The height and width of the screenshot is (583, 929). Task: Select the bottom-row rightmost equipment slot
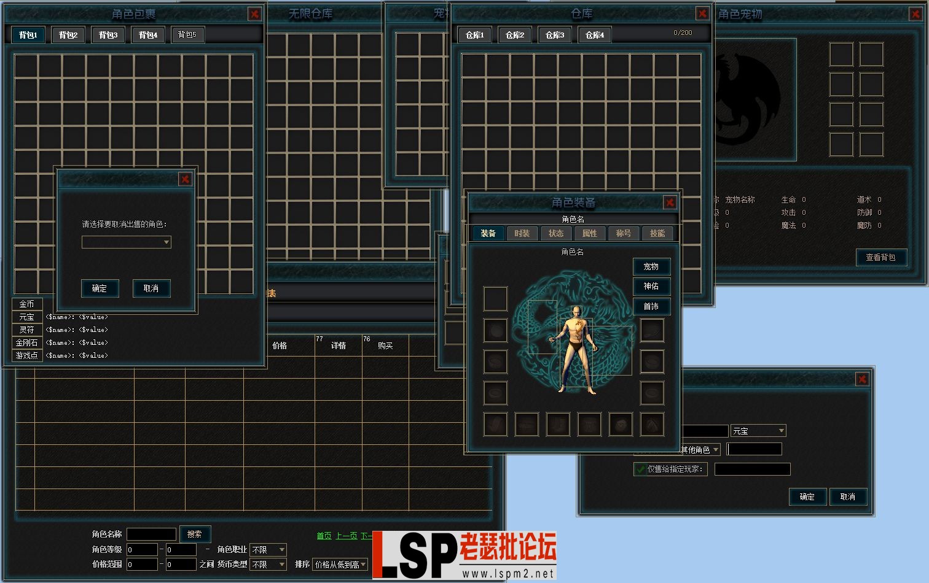point(652,424)
